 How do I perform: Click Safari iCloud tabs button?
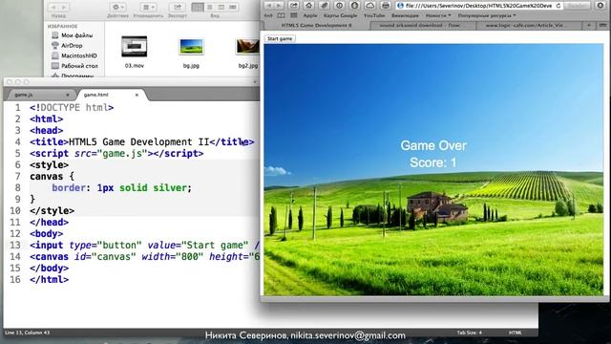(x=369, y=6)
